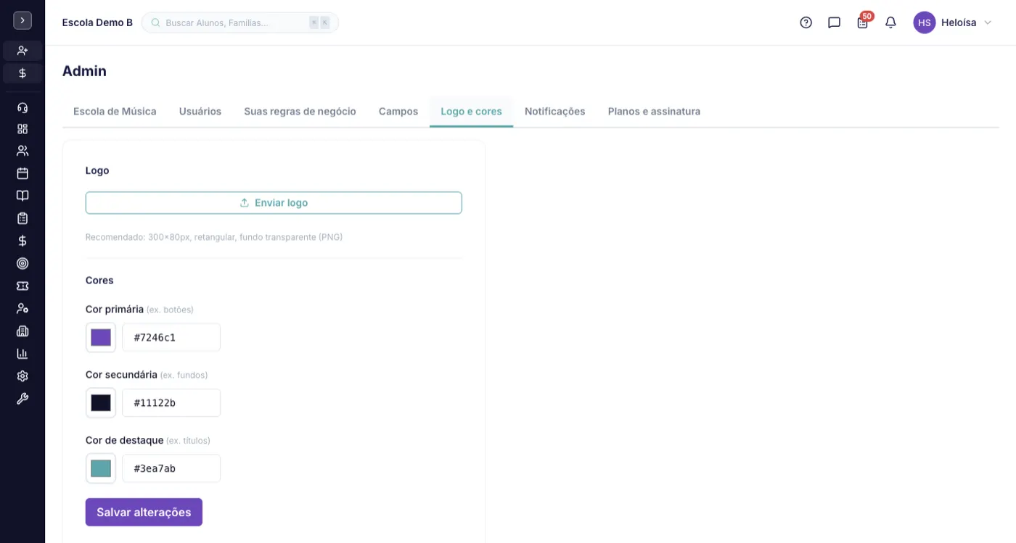Viewport: 1016px width, 543px height.
Task: Open the dashboard grid icon in sidebar
Action: click(x=22, y=129)
